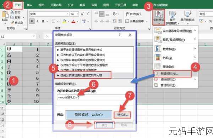Open the Color Scales (色阶) submenu
The image size is (213, 138).
[x=175, y=58]
